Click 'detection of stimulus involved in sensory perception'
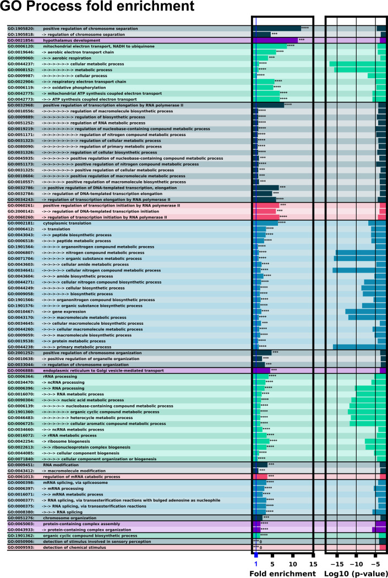 tap(97, 542)
